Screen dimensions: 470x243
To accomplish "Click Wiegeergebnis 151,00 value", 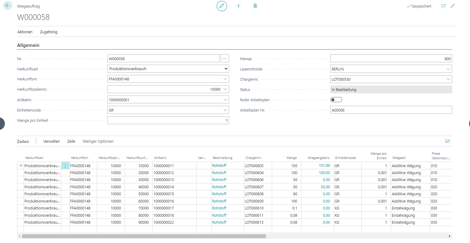I will 324,166.
